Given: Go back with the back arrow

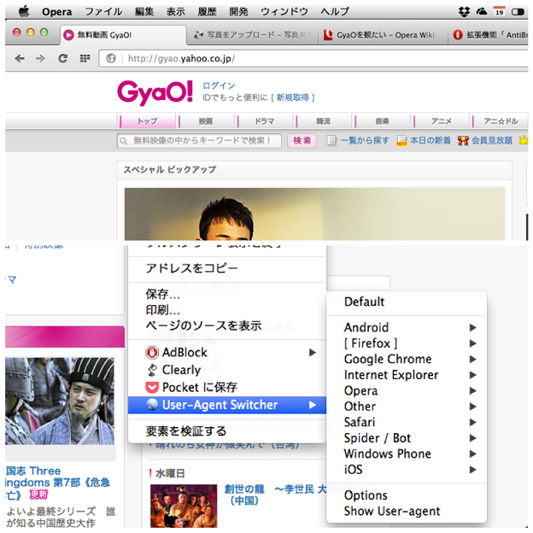Looking at the screenshot, I should [x=20, y=58].
